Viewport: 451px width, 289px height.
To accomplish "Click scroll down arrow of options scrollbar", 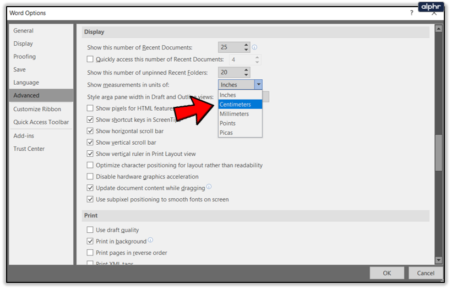I will (x=438, y=260).
